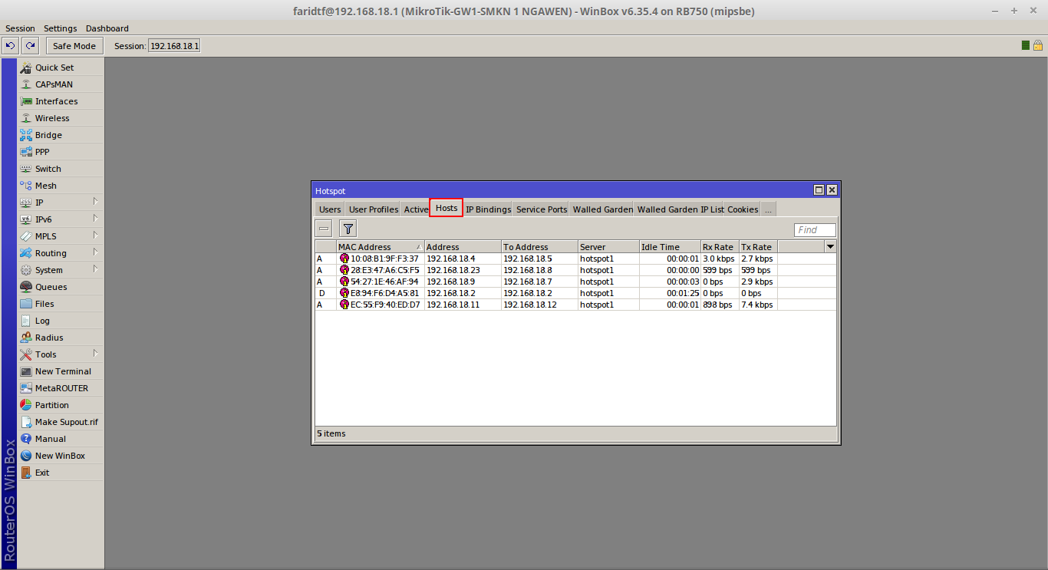Sort by Tx Rate column header
The width and height of the screenshot is (1048, 570).
[x=758, y=247]
